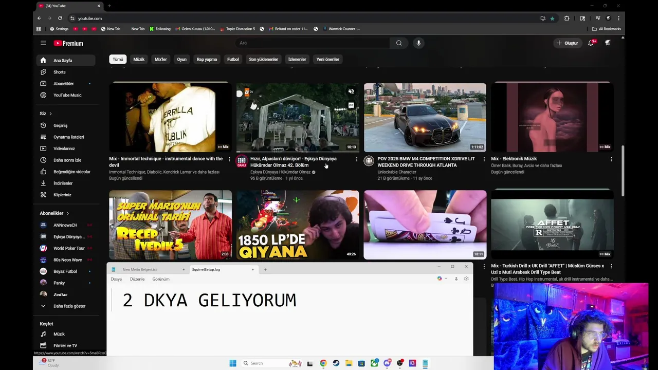
Task: Open YouTube notifications bell
Action: click(591, 43)
